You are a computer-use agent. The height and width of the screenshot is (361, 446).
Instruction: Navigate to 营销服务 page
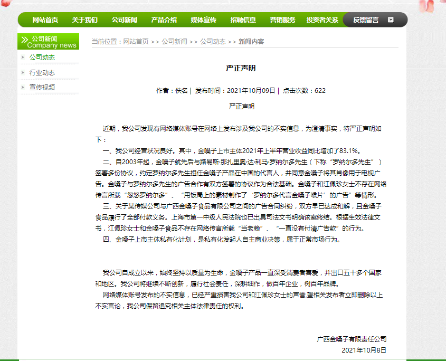282,20
